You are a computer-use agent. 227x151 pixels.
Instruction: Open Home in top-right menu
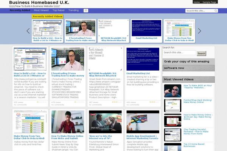(197, 2)
